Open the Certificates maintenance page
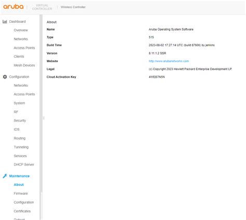The width and height of the screenshot is (246, 220). (22, 211)
